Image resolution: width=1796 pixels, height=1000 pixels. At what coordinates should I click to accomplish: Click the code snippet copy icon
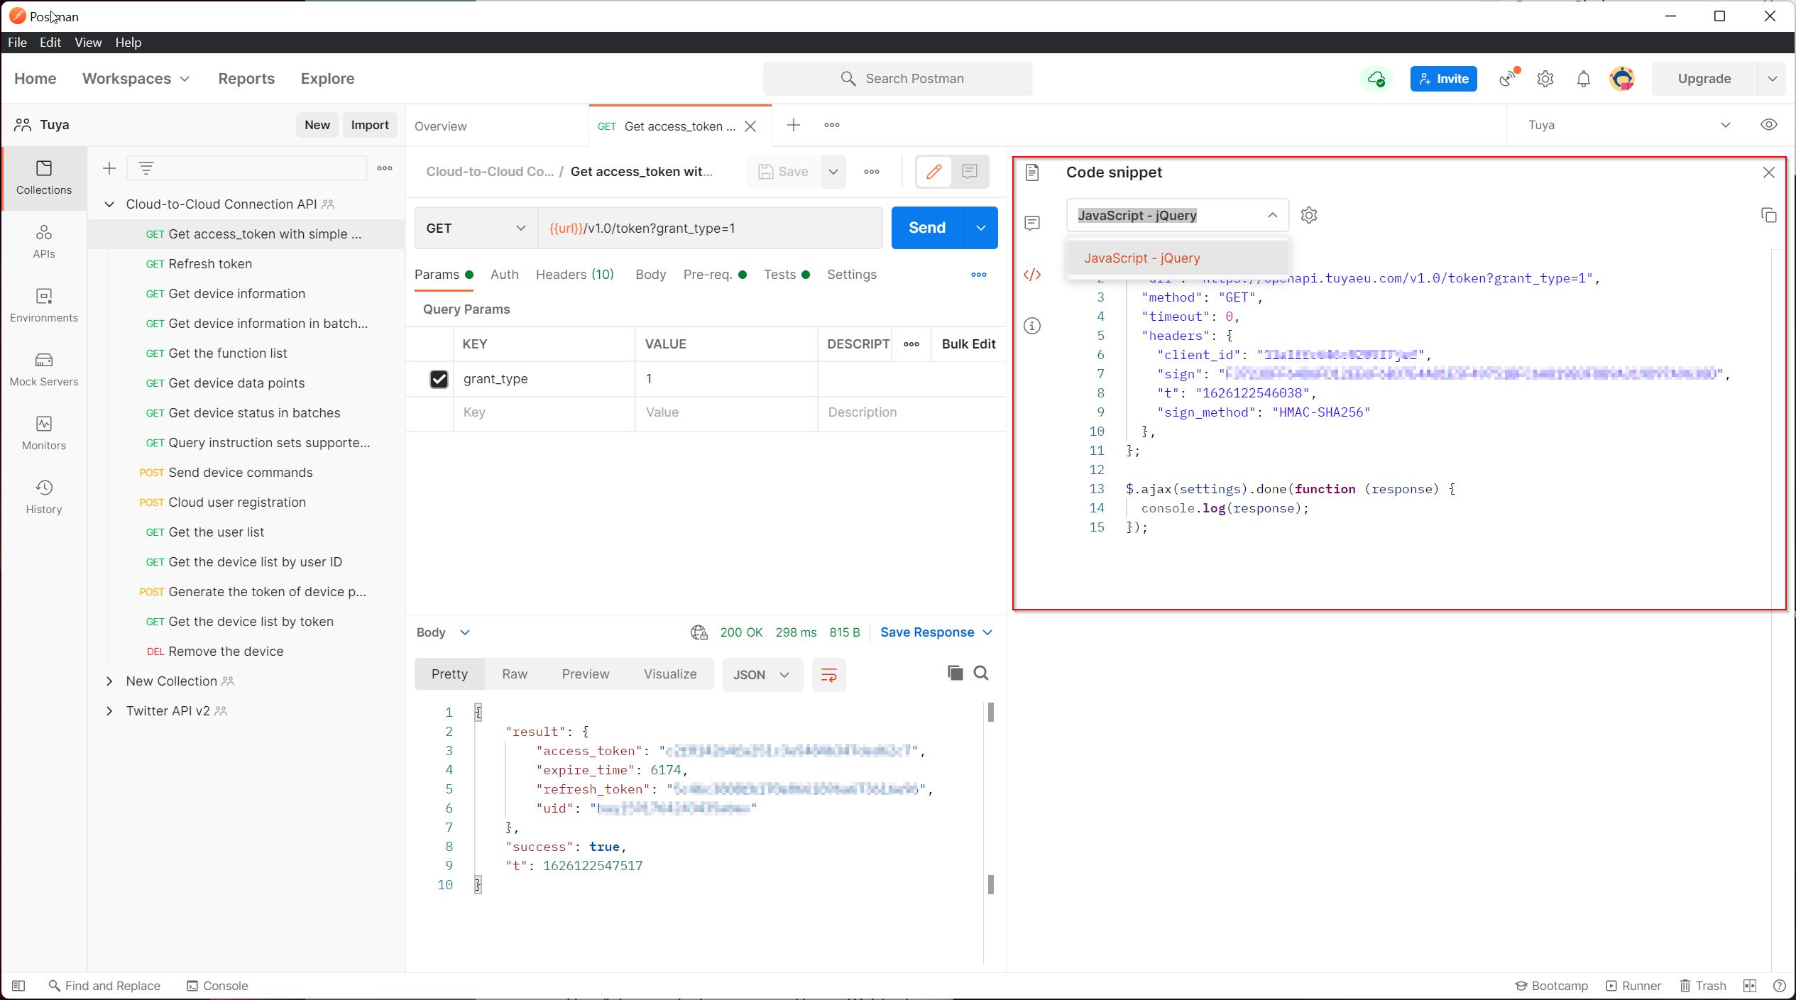coord(1769,214)
